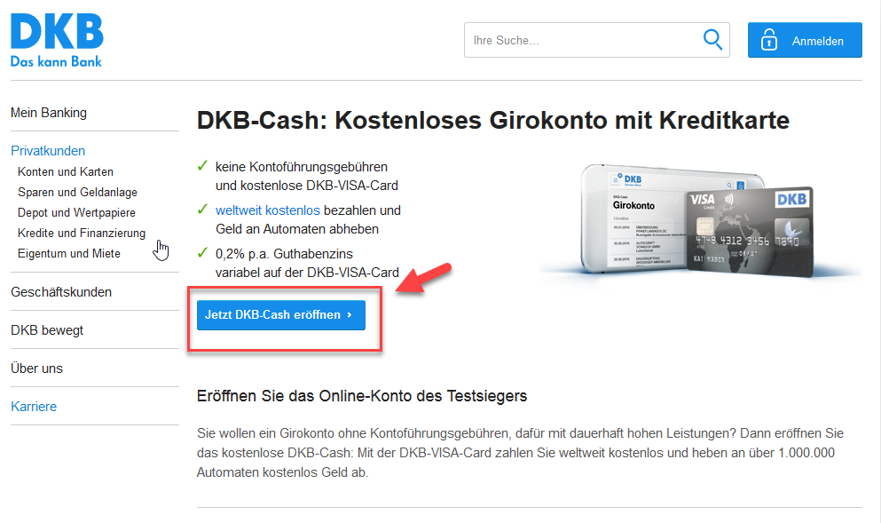Click the DKB logo in the header

click(57, 41)
